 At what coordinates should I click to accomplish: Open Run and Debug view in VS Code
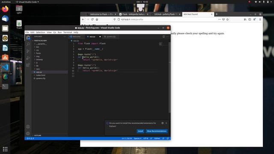coord(28,58)
